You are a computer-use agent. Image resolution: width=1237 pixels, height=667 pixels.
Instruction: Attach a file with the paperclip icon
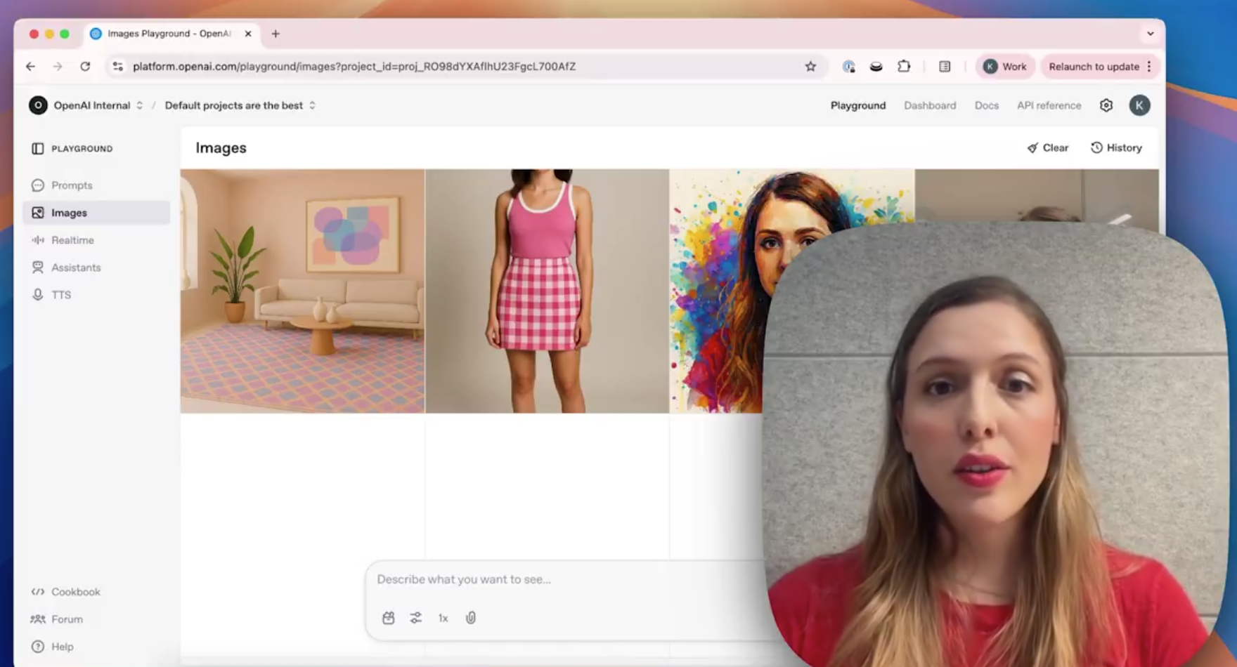coord(471,618)
